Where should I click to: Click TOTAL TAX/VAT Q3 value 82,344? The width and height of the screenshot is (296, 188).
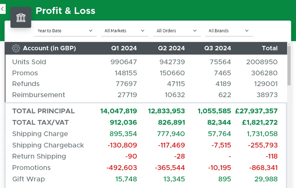point(219,122)
